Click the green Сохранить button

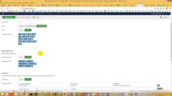pyautogui.click(x=9, y=17)
